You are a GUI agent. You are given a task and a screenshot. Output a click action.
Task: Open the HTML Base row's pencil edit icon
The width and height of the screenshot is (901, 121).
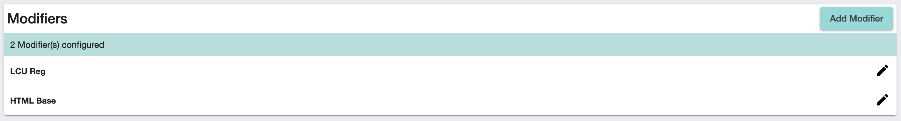(882, 100)
